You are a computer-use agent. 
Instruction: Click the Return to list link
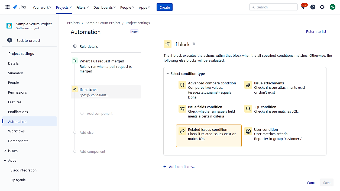316,31
